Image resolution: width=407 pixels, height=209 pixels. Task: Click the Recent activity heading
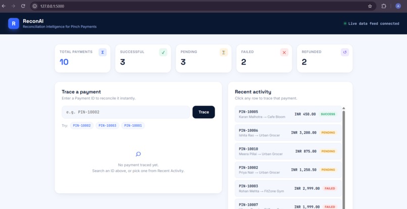253,92
